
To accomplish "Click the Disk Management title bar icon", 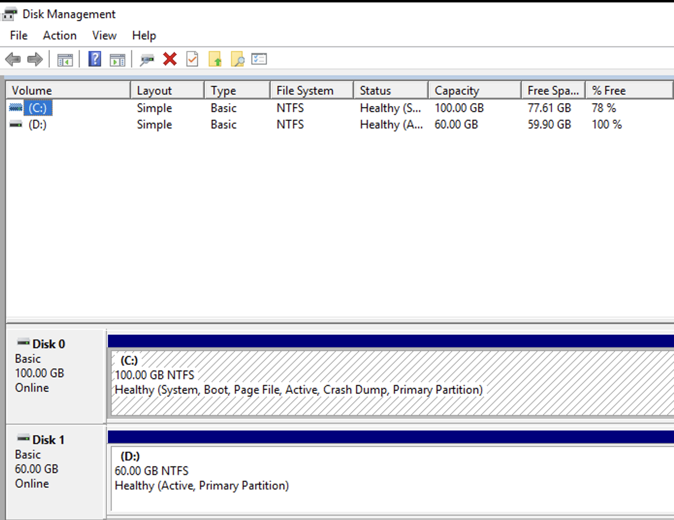I will [8, 13].
